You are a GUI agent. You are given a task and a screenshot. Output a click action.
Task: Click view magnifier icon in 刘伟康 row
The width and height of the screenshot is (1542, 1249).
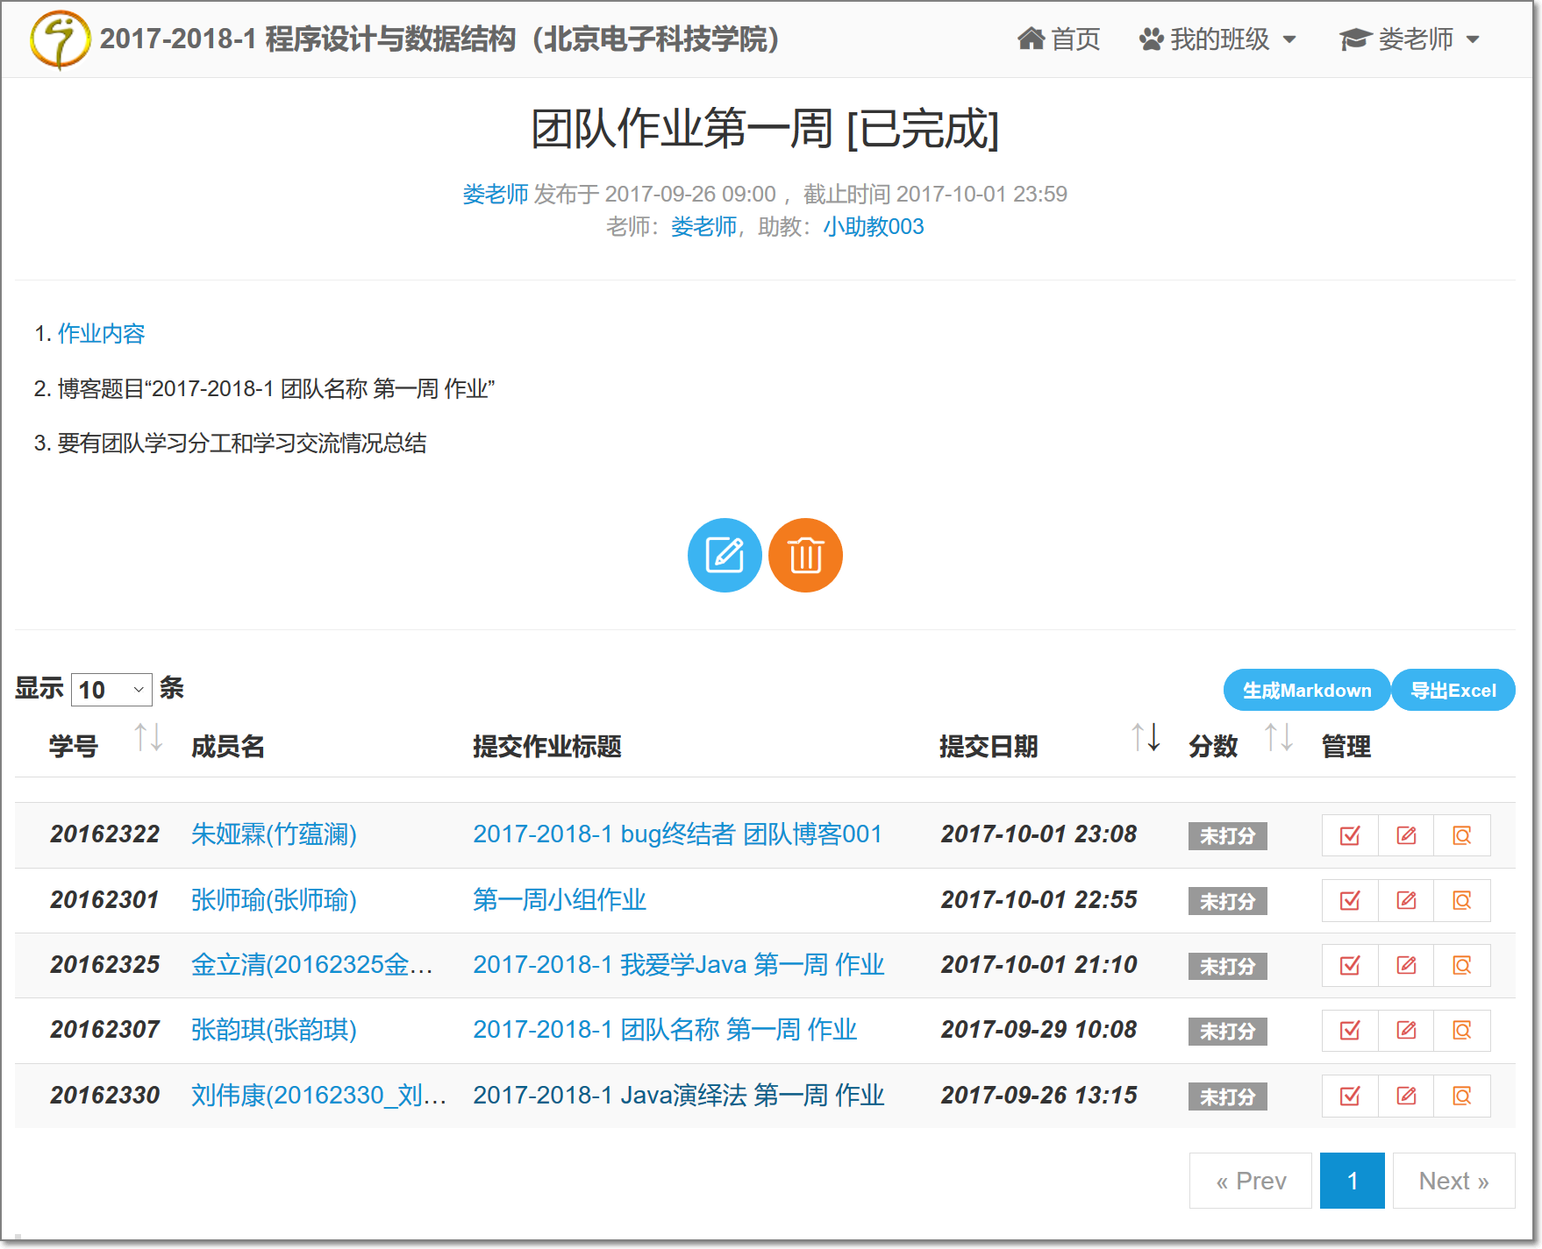pyautogui.click(x=1462, y=1096)
